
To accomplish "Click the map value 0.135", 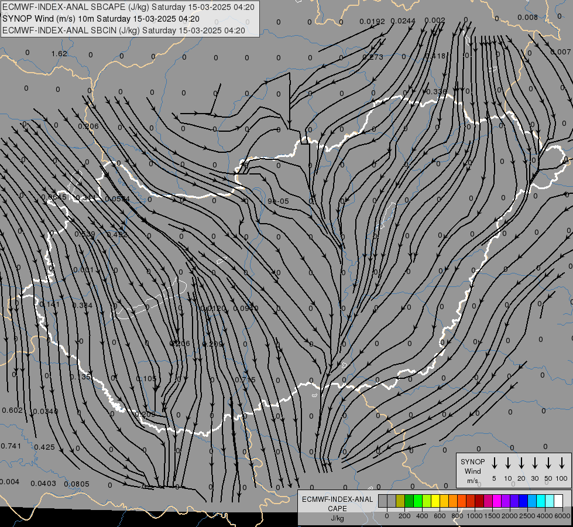I will coord(80,377).
